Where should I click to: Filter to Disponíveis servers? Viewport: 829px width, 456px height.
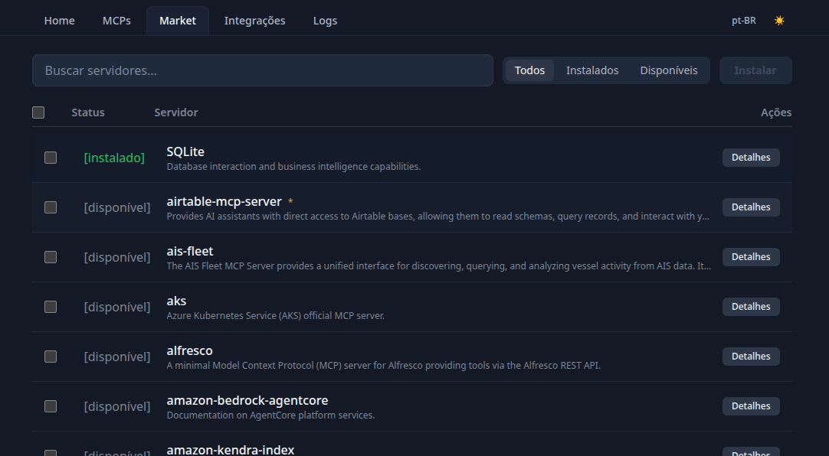click(x=669, y=70)
